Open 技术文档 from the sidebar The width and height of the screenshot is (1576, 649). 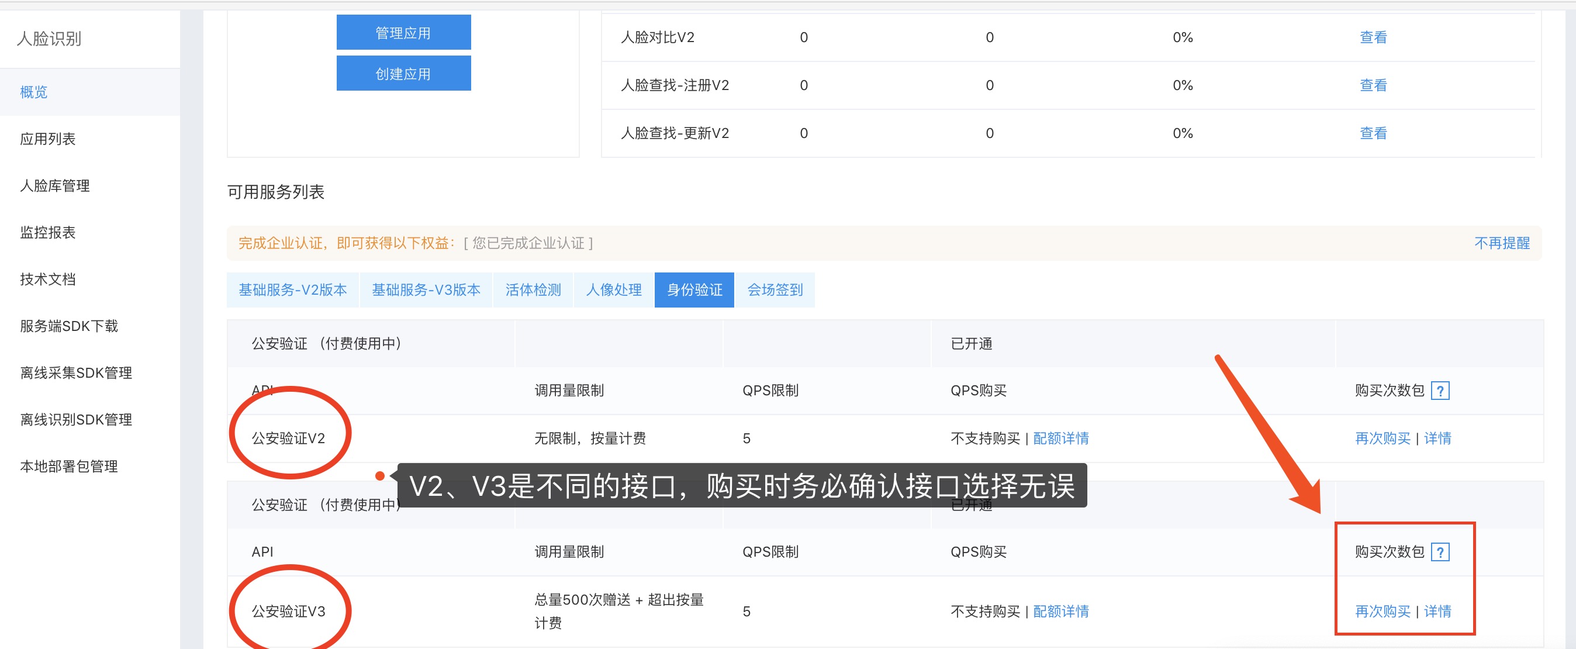click(x=48, y=279)
